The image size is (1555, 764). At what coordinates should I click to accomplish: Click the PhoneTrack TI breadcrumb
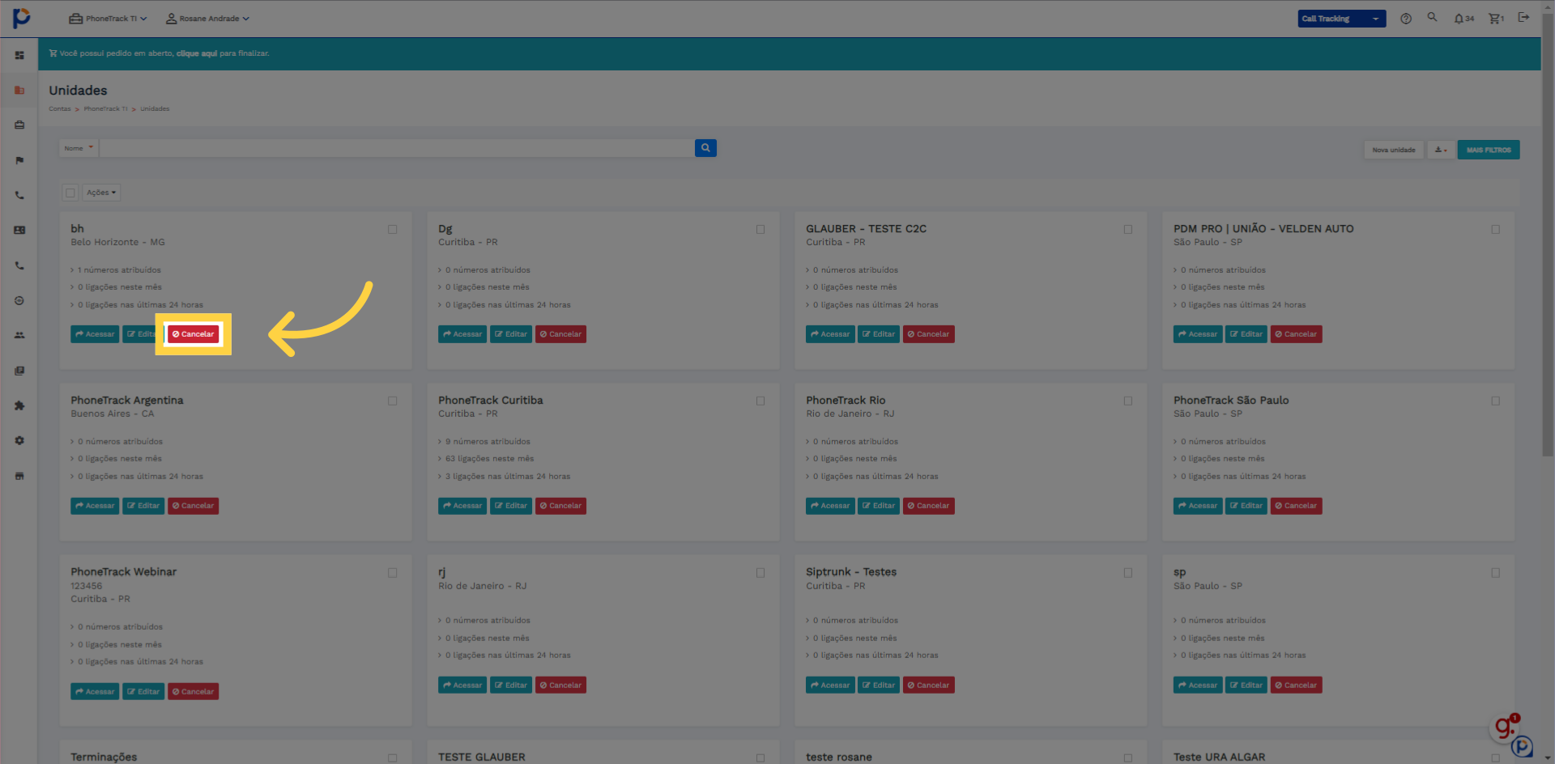tap(105, 108)
